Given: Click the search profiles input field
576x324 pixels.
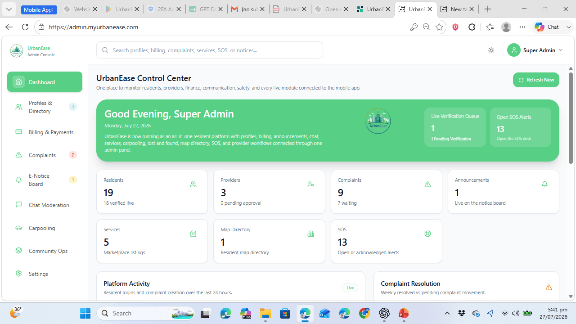Looking at the screenshot, I should pyautogui.click(x=210, y=50).
